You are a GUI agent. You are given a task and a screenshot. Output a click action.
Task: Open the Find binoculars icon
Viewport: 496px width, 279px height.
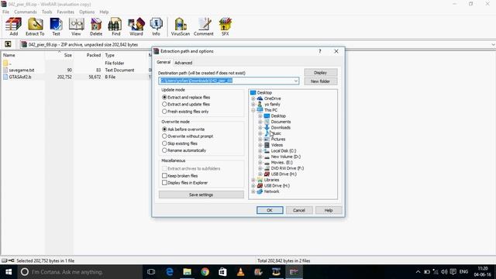(x=115, y=26)
